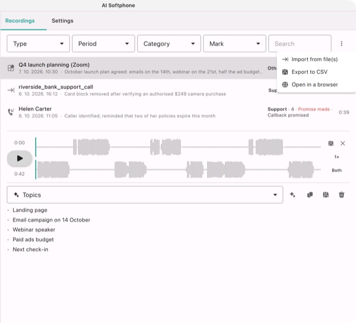Click the Webinar speaker topic
356x323 pixels.
click(34, 230)
